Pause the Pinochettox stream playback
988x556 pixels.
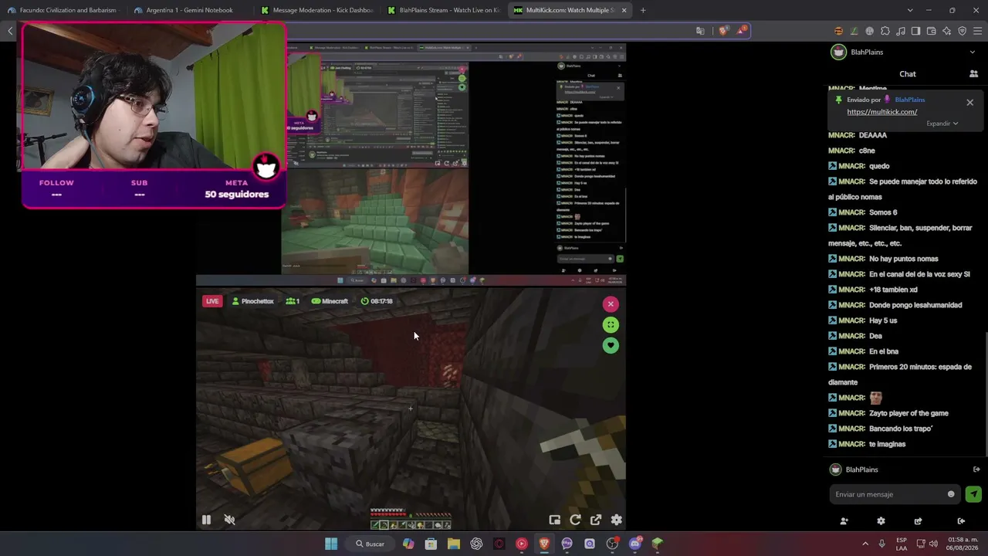coord(206,520)
